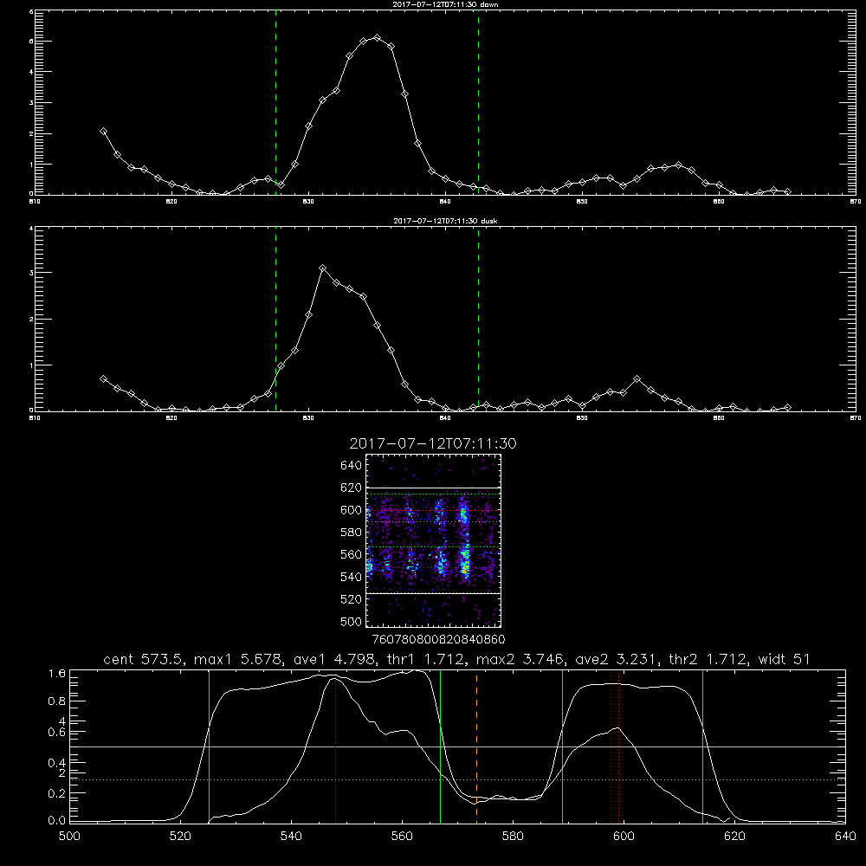Click the '0.8' y-axis label of bottom plot
The height and width of the screenshot is (866, 866).
point(57,701)
